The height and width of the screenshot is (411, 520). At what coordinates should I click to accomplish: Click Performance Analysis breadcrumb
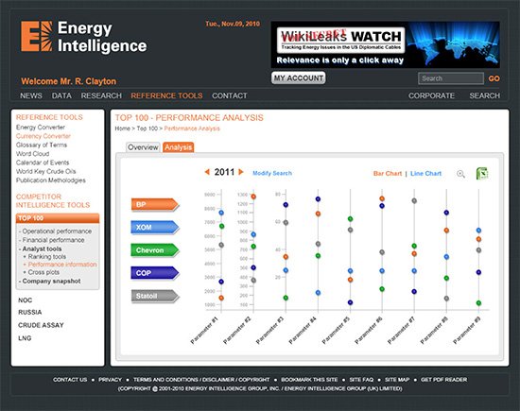point(192,128)
